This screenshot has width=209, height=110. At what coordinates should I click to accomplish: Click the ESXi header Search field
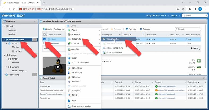pos(195,16)
